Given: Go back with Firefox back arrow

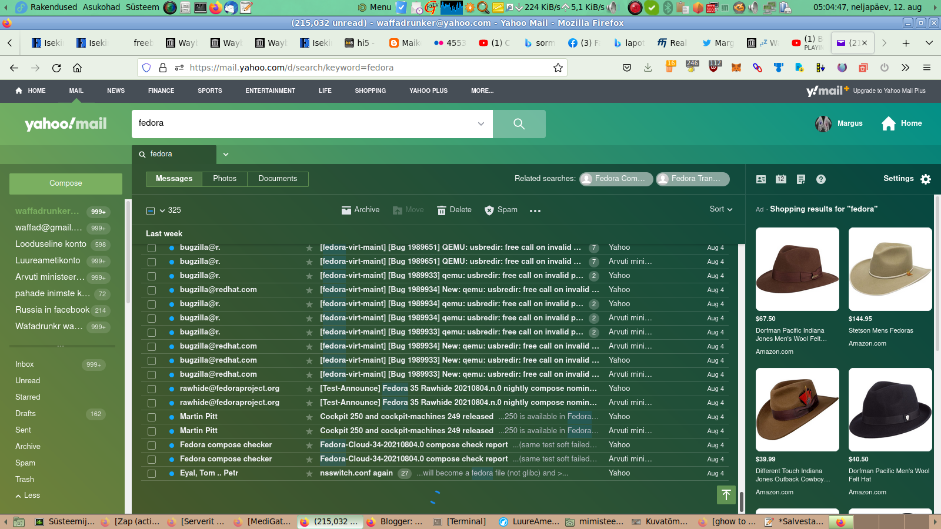Looking at the screenshot, I should 14,68.
